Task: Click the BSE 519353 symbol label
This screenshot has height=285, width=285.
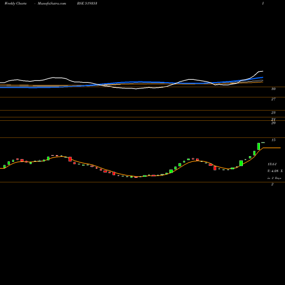Action: (x=87, y=3)
